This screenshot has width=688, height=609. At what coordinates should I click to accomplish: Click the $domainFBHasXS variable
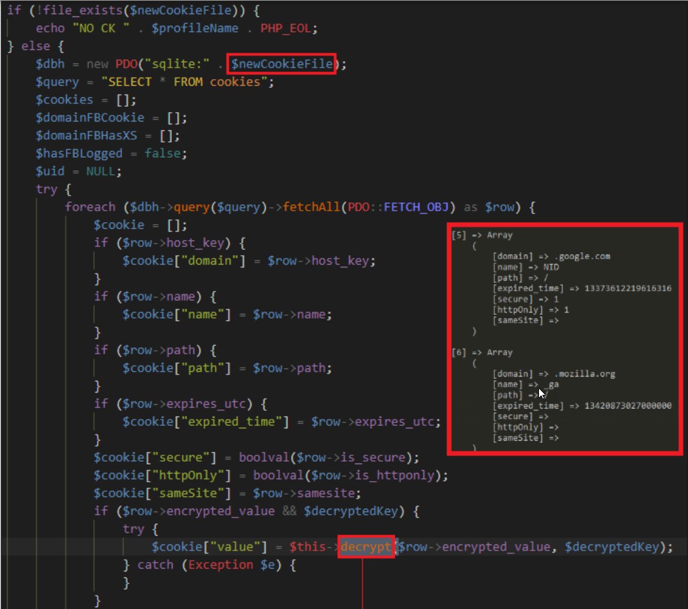(86, 136)
